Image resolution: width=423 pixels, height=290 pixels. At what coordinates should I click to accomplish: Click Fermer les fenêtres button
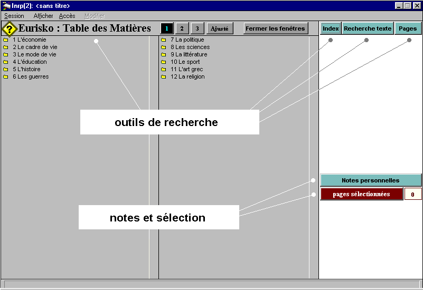click(275, 28)
